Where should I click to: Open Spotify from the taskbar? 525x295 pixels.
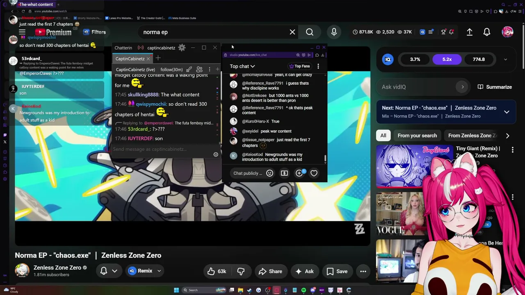[x=304, y=290]
